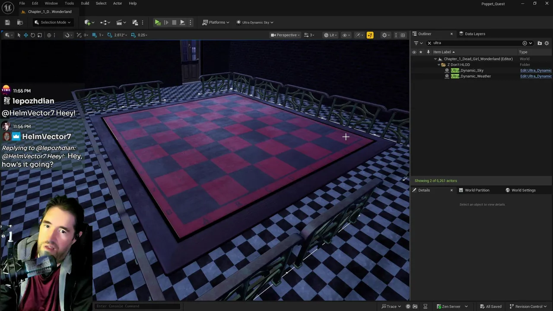Click the Stop simulation button
The height and width of the screenshot is (311, 553).
[x=174, y=22]
